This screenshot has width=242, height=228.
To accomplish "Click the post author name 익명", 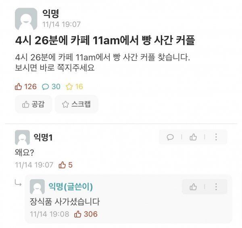I will pos(51,14).
